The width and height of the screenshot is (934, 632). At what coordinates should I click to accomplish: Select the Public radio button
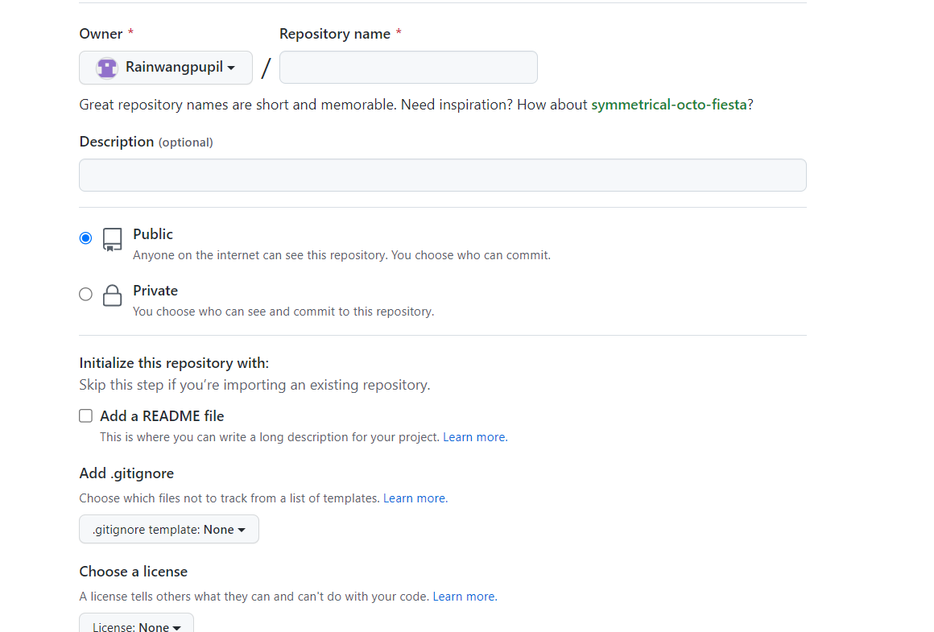[86, 238]
